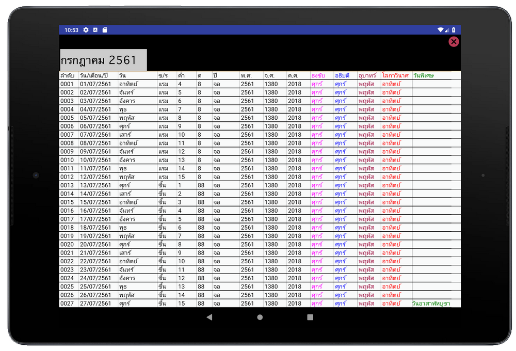516x351 pixels.
Task: Select the date 23/07/2561
Action: coord(95,269)
